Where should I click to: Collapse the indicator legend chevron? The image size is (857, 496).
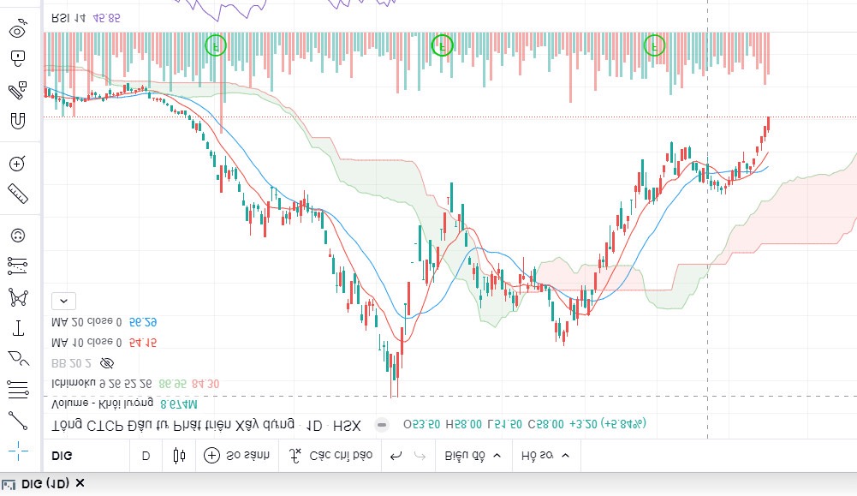point(64,301)
